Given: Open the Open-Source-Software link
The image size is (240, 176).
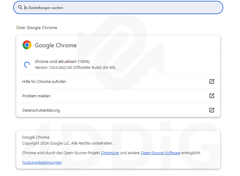Looking at the screenshot, I should tap(160, 153).
